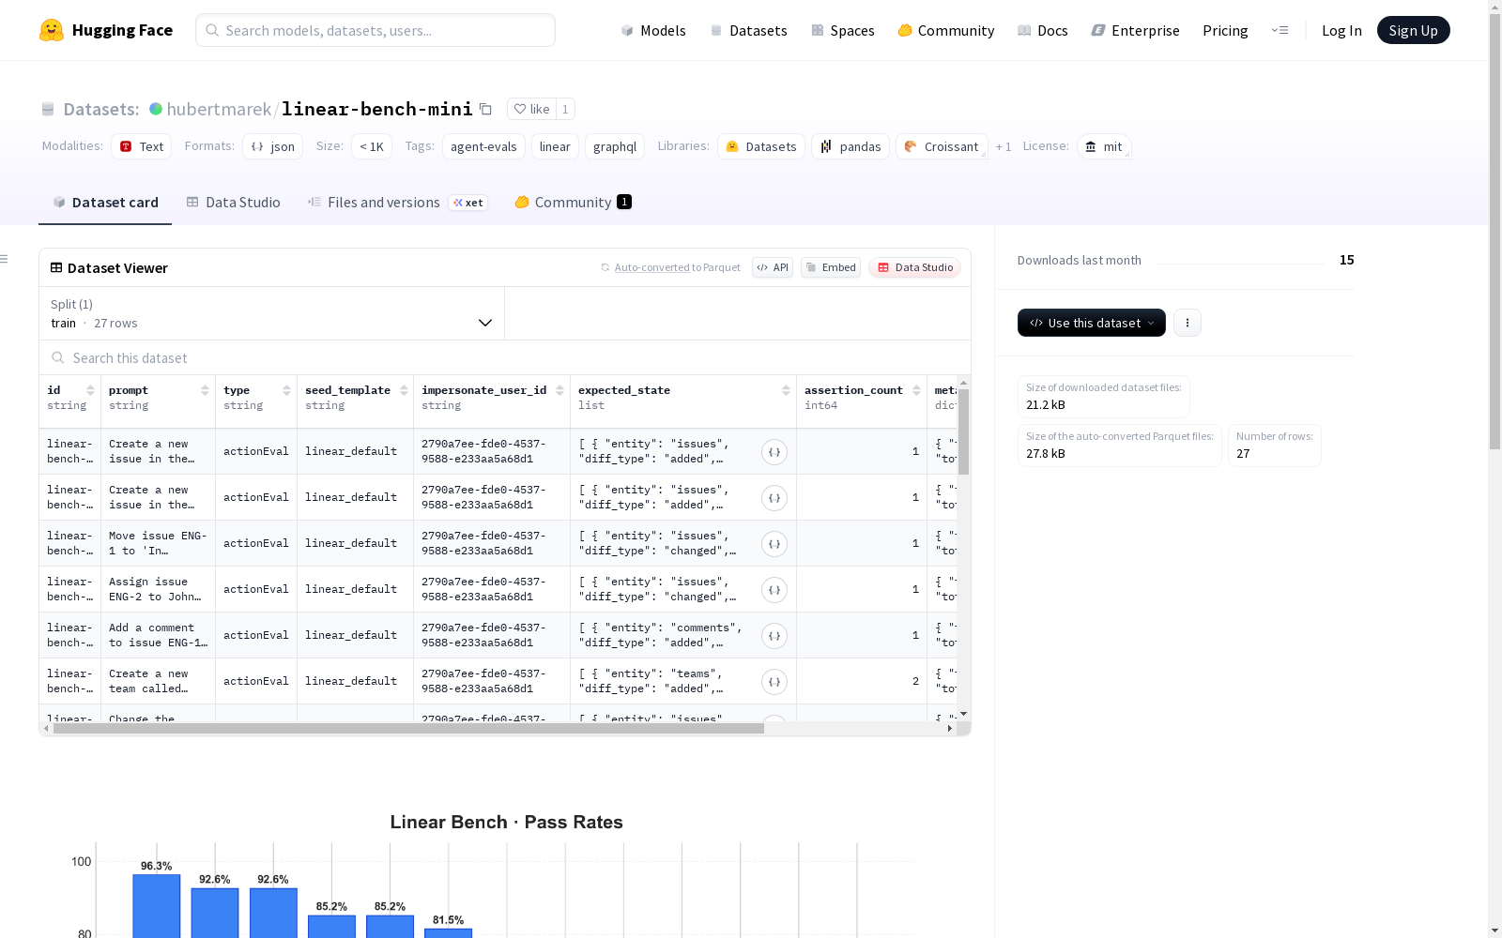1502x938 pixels.
Task: Sort the table by type column
Action: [286, 390]
